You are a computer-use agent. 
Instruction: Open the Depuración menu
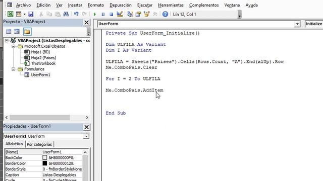121,5
